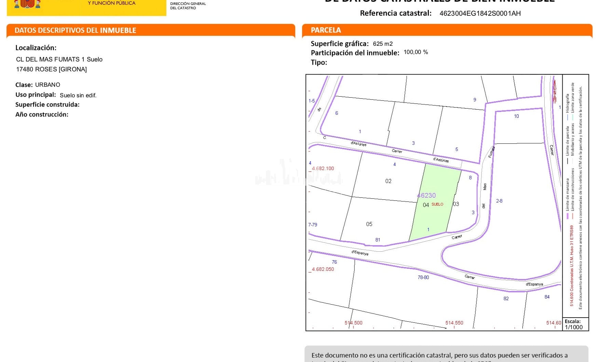600x362 pixels.
Task: Click street number '82' on map
Action: [506, 298]
